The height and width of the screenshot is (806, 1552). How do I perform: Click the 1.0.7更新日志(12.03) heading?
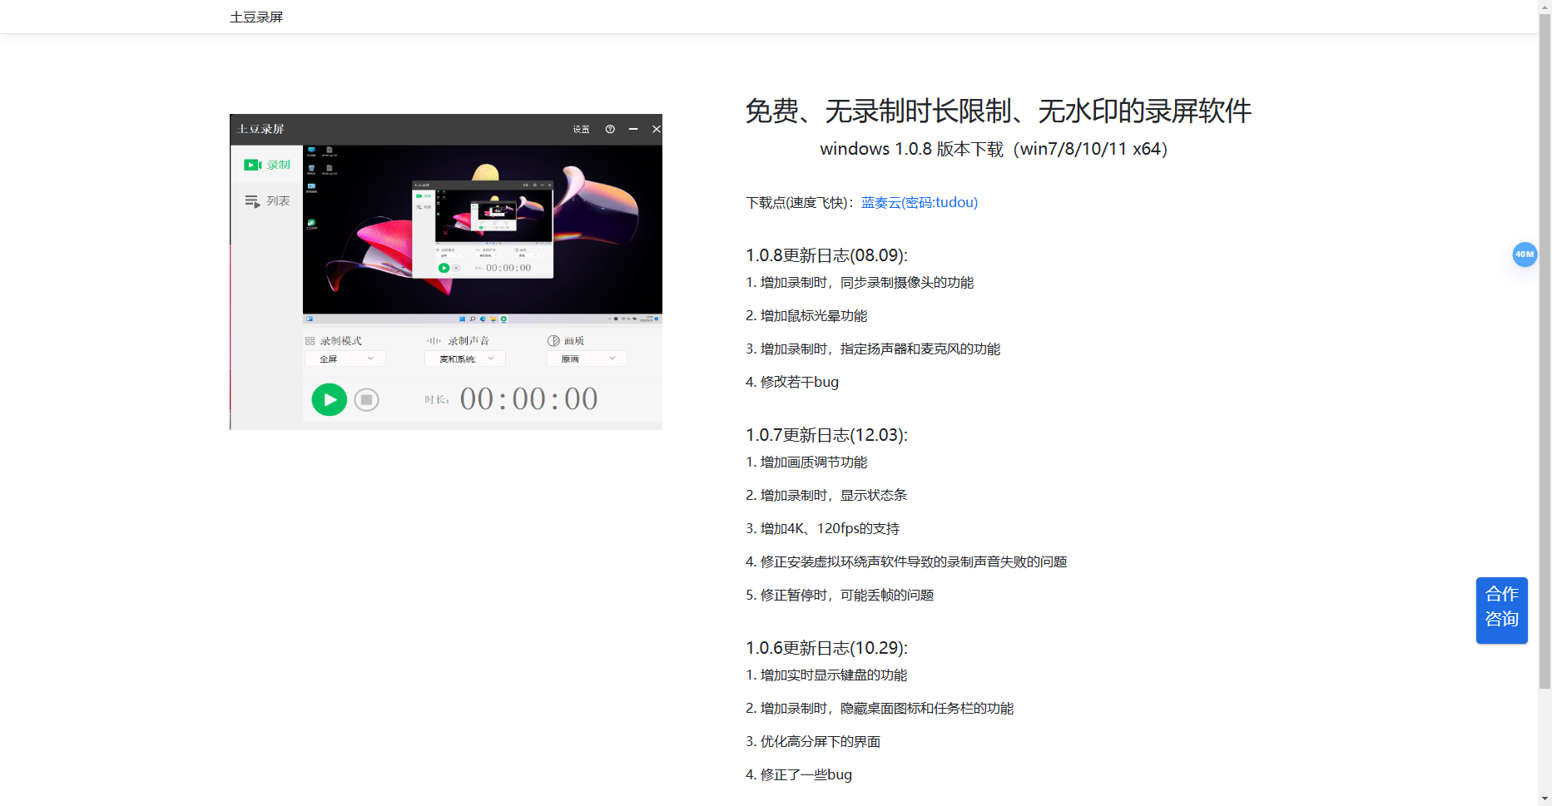coord(826,435)
